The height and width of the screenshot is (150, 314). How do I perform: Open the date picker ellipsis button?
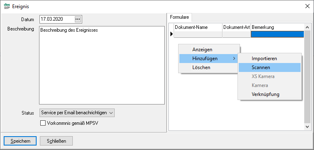78,19
